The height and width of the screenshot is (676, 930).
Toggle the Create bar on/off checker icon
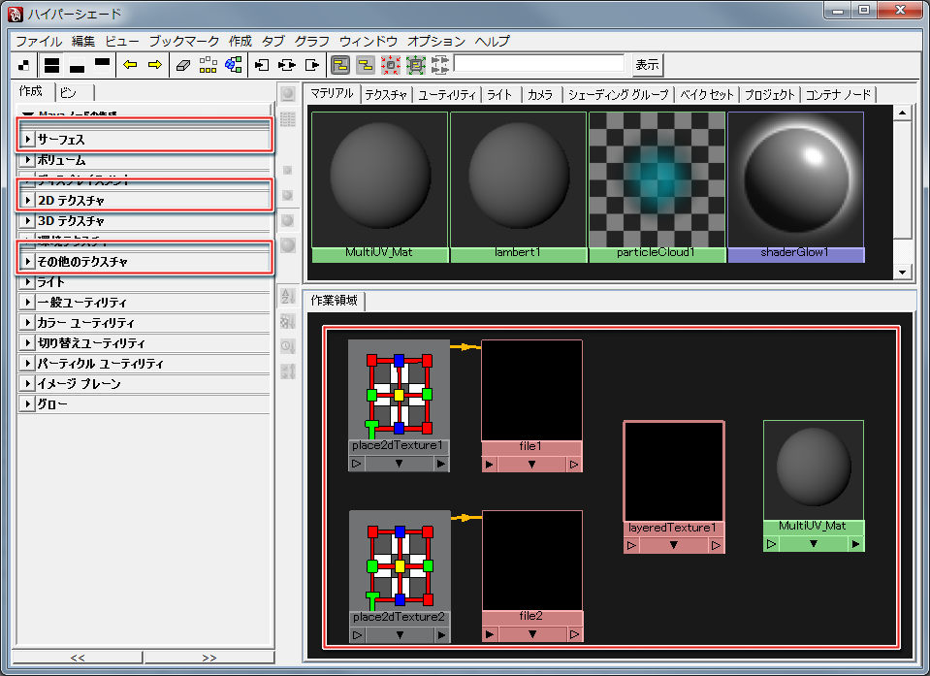[24, 65]
